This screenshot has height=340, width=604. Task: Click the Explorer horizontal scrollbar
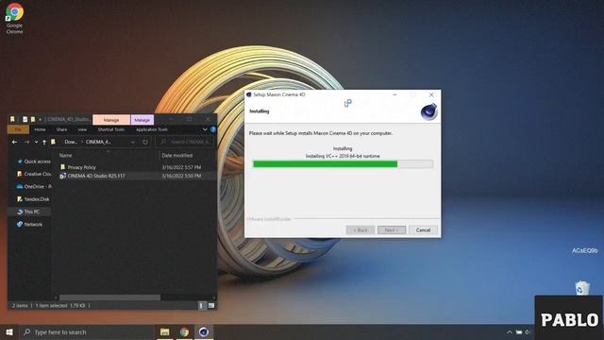pos(109,297)
